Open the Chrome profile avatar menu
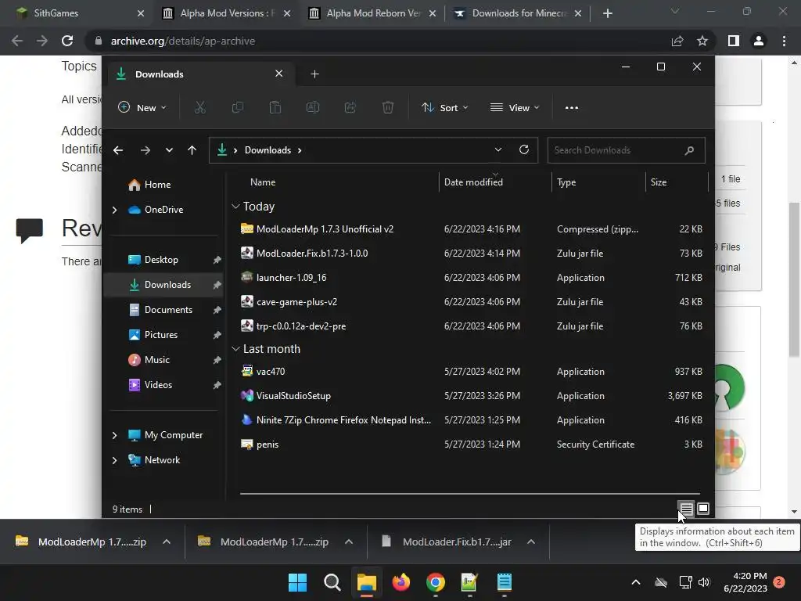 pyautogui.click(x=759, y=41)
